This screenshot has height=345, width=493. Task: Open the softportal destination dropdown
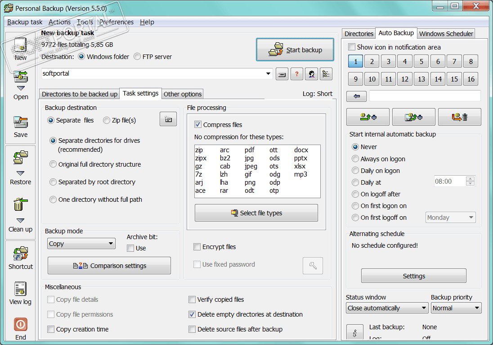click(x=268, y=74)
